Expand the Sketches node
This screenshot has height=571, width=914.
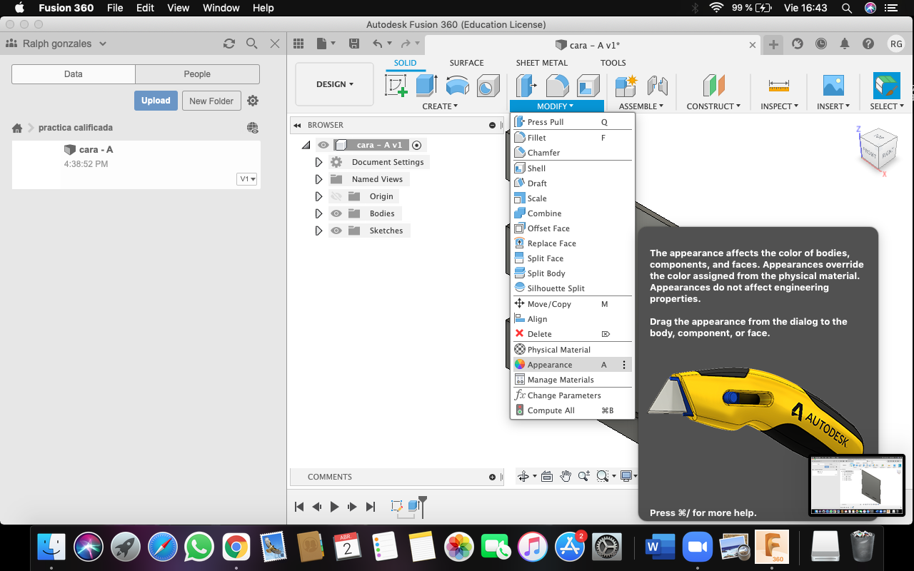[318, 231]
